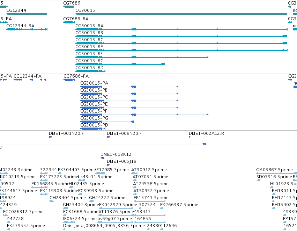Select EST FGC026B12.3prime

[23, 212]
